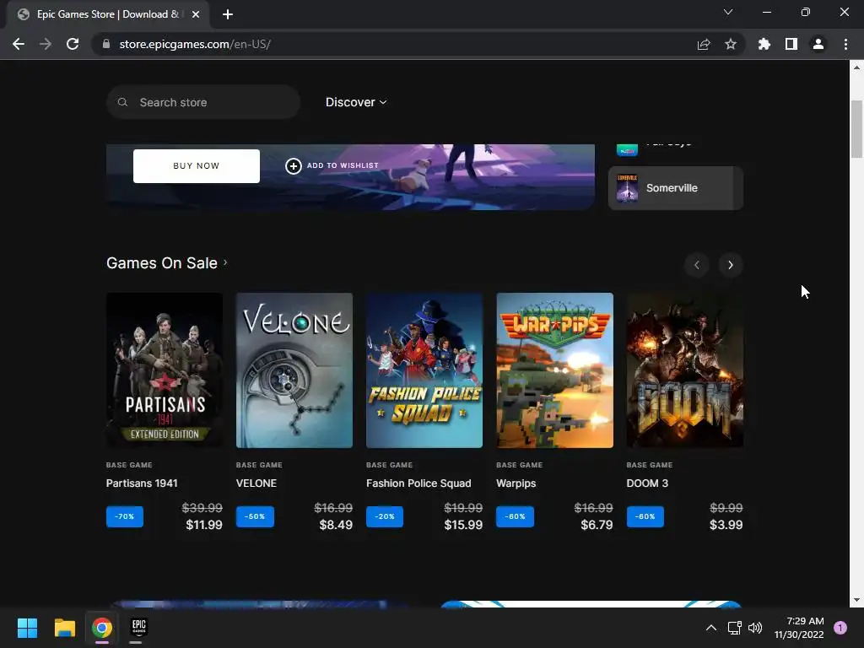Image resolution: width=864 pixels, height=648 pixels.
Task: Open Epic Games Launcher from taskbar
Action: pos(139,628)
